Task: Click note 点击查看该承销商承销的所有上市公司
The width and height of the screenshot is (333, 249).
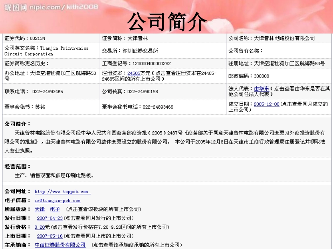Action: pyautogui.click(x=137, y=245)
